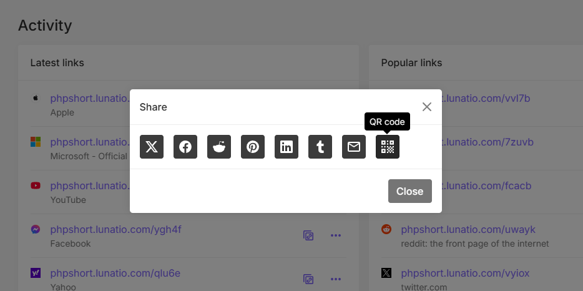This screenshot has width=583, height=291.
Task: Copy the ygh4f Facebook short link
Action: (x=308, y=235)
